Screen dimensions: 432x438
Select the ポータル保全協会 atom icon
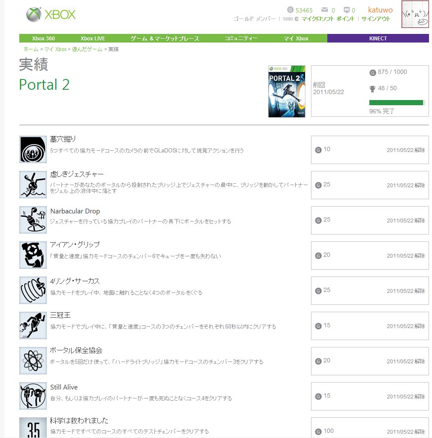(x=33, y=361)
